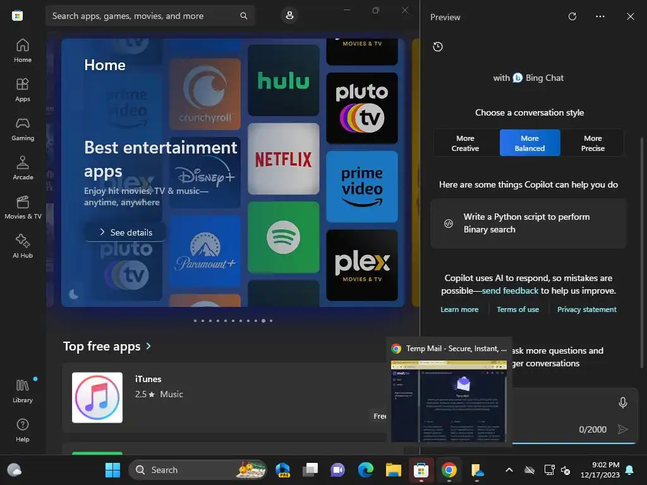The width and height of the screenshot is (647, 485).
Task: Open the send feedback link
Action: 510,290
